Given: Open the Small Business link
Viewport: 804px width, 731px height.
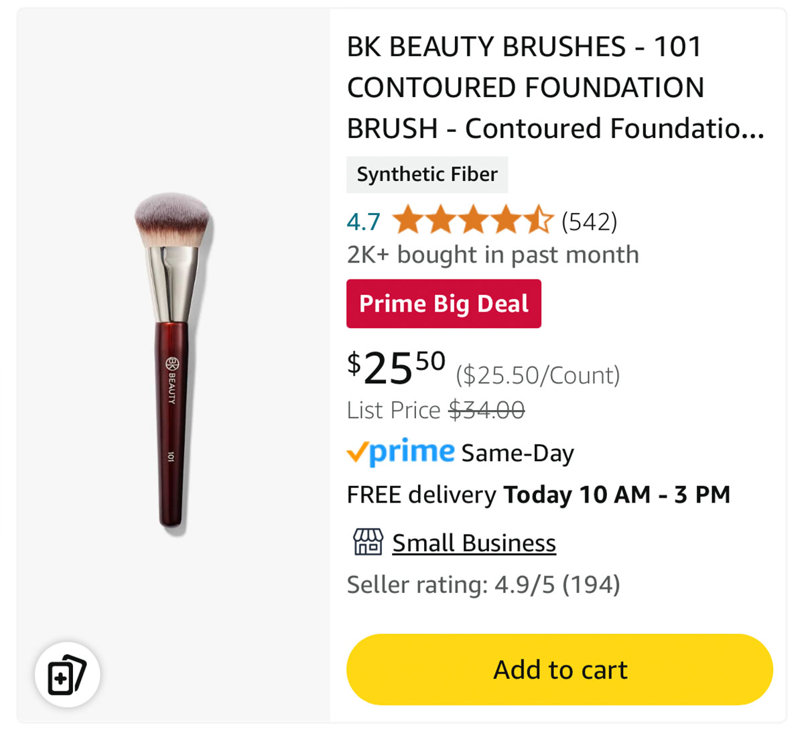Looking at the screenshot, I should click(474, 543).
